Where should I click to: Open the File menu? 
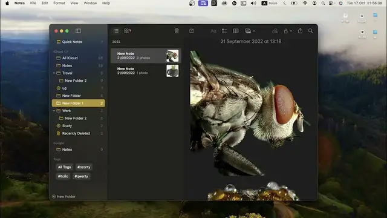click(33, 3)
